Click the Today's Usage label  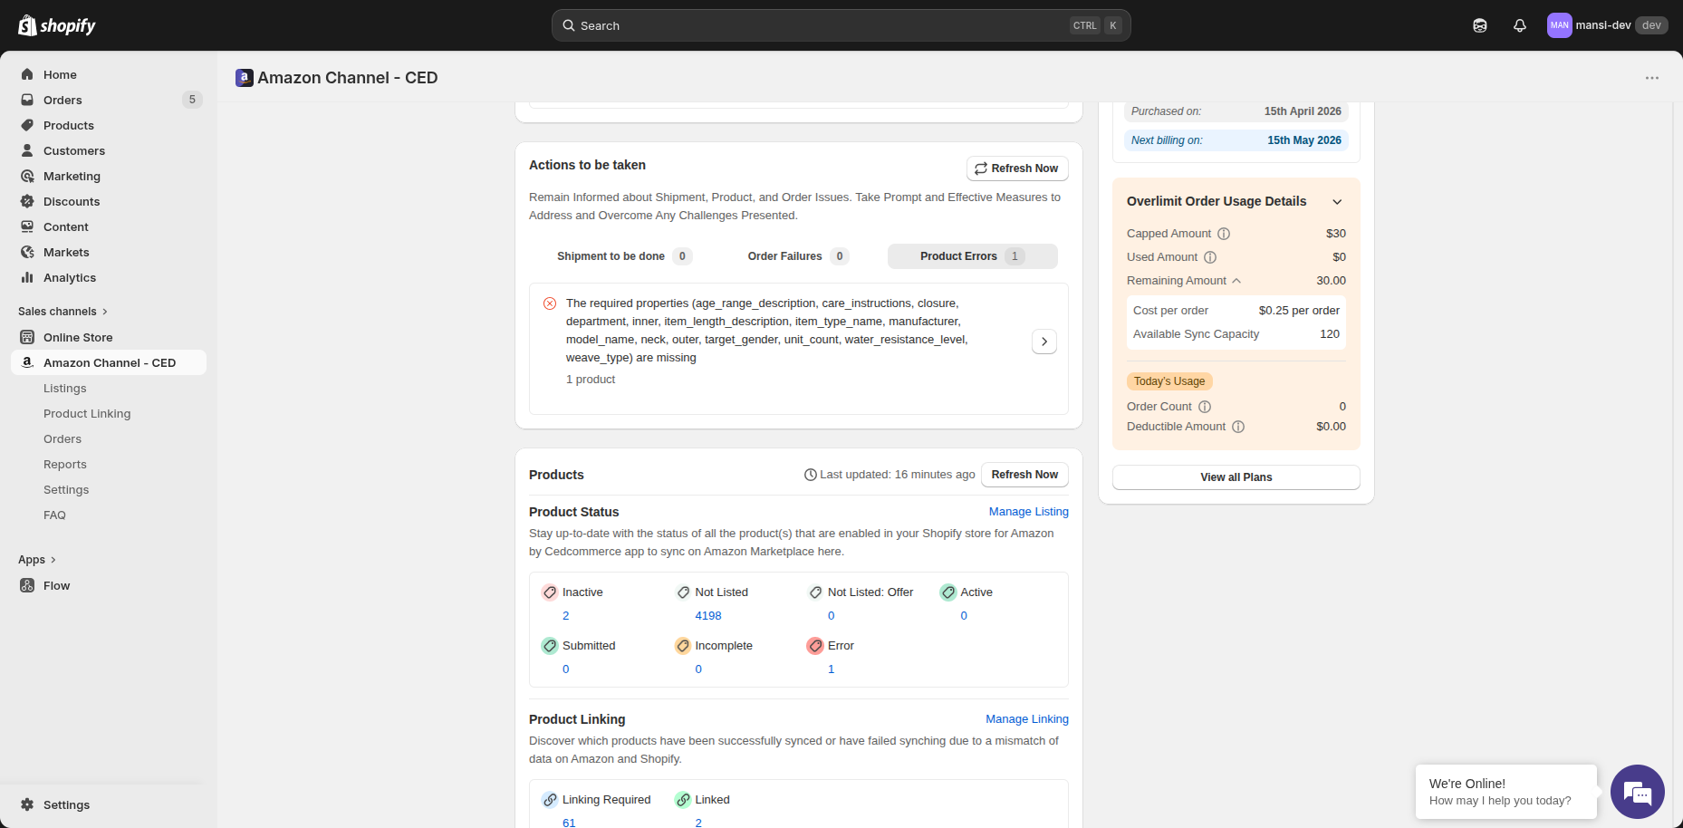1169,381
